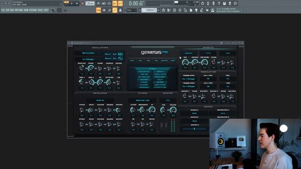This screenshot has height=169, width=301.
Task: Open the mixer view icon with faders
Action: tap(180, 10)
